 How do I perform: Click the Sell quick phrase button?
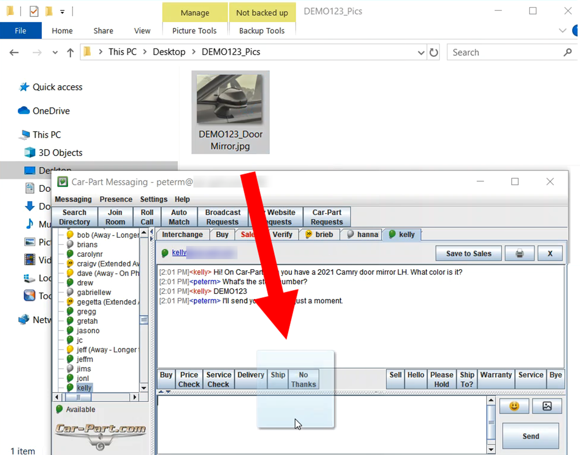click(395, 380)
